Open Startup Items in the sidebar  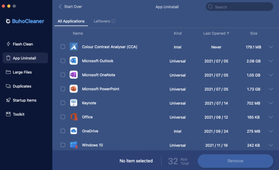click(25, 100)
